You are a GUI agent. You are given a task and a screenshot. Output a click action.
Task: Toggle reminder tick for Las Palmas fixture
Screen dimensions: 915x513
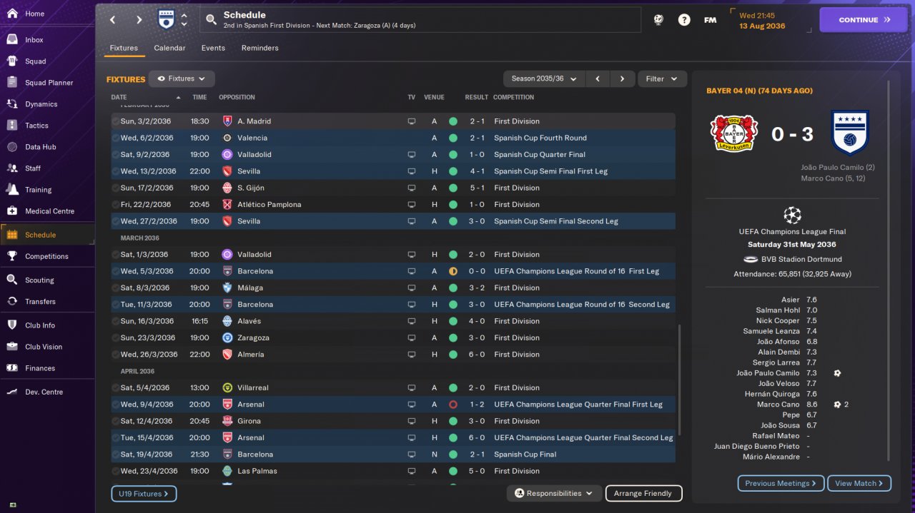pos(116,471)
